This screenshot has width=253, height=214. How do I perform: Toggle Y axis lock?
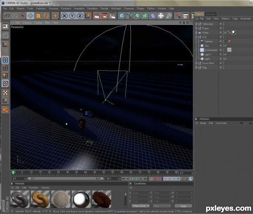coord(72,16)
